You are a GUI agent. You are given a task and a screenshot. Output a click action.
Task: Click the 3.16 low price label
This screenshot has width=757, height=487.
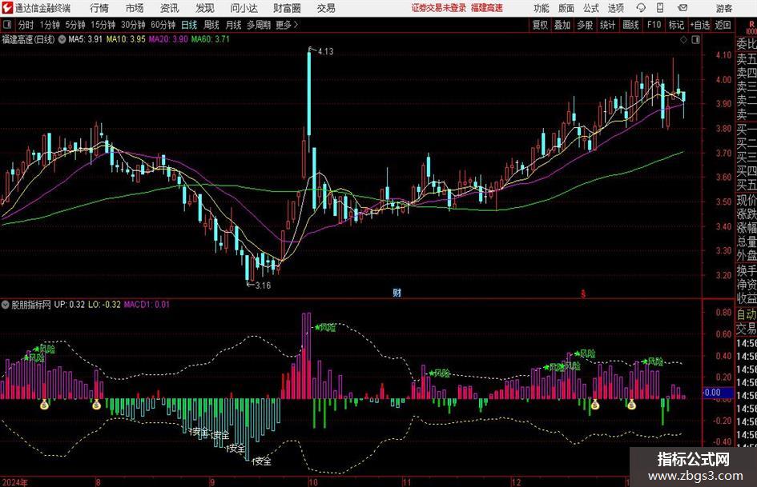pyautogui.click(x=263, y=285)
